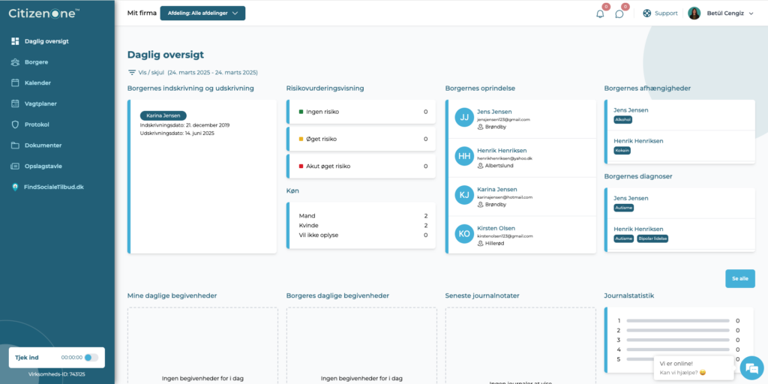
Task: Click Jens Jensen under Borgernes diagnoser
Action: (631, 198)
